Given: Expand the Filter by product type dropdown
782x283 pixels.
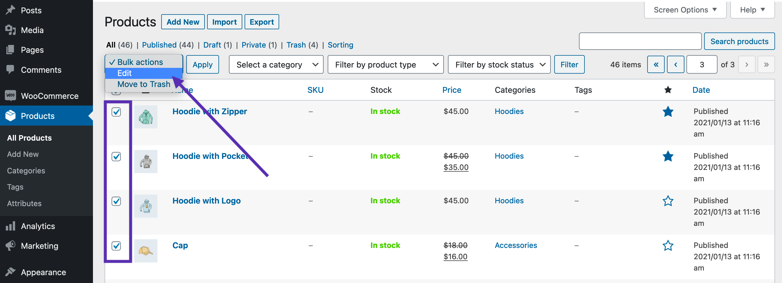Looking at the screenshot, I should point(385,64).
